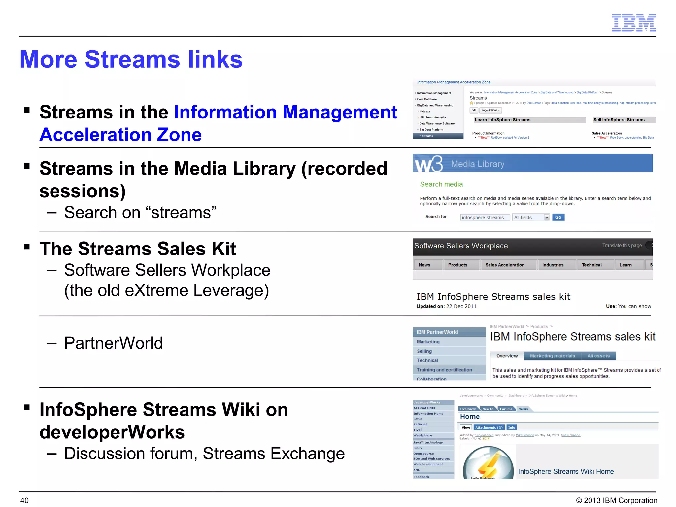
Task: Click Free Book: Understanding Big Data link
Action: coord(631,138)
